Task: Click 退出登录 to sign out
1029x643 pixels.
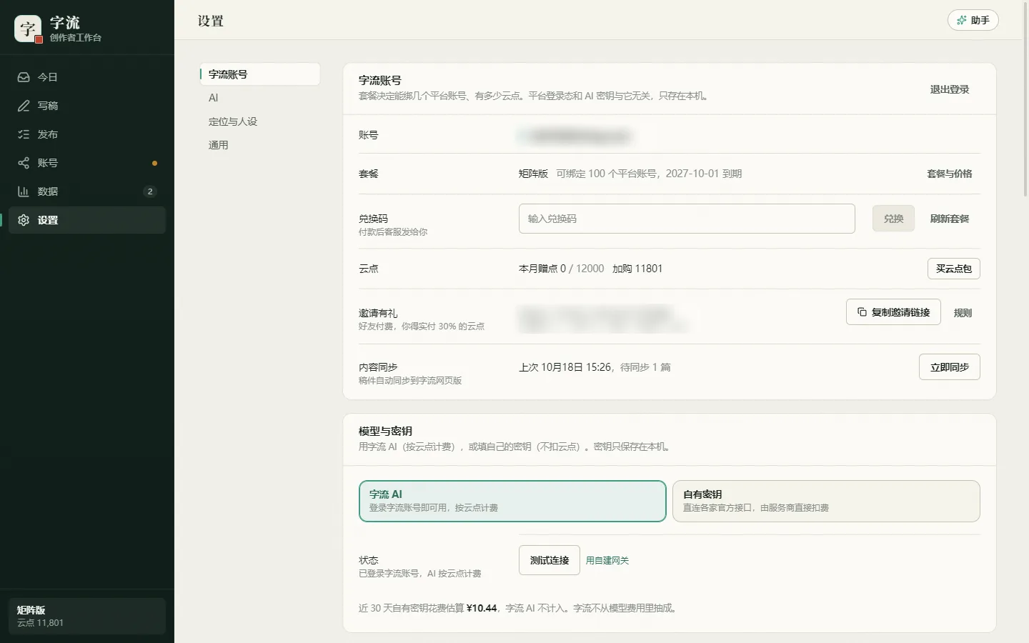Action: coord(950,89)
